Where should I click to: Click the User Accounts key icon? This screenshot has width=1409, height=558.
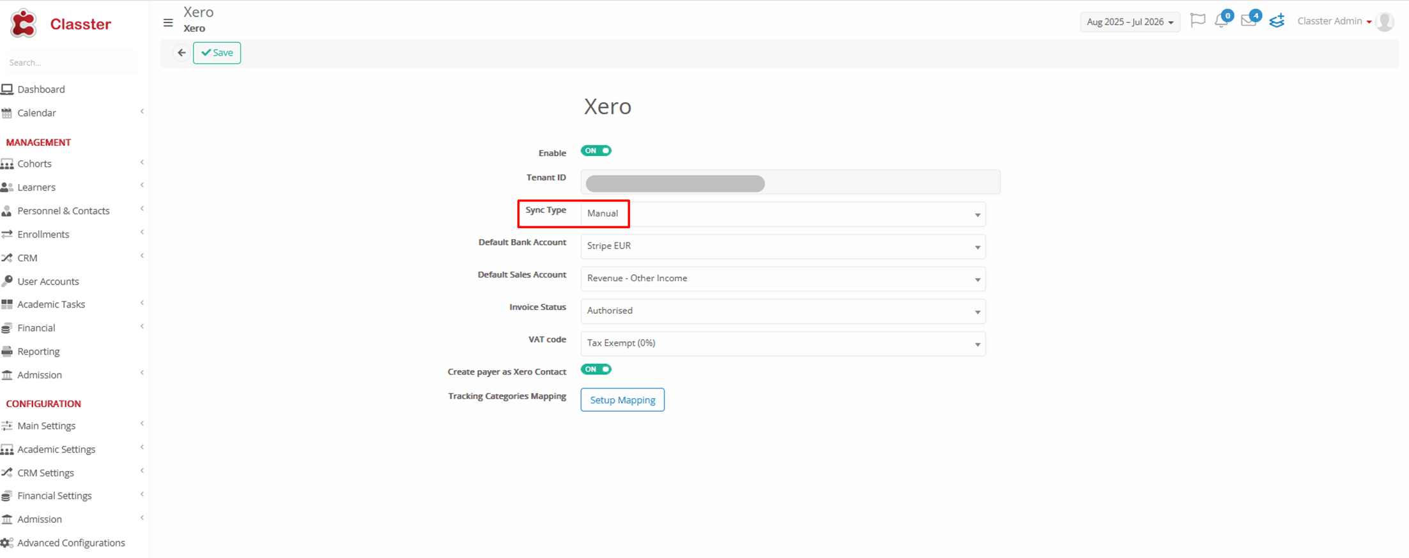pyautogui.click(x=7, y=281)
